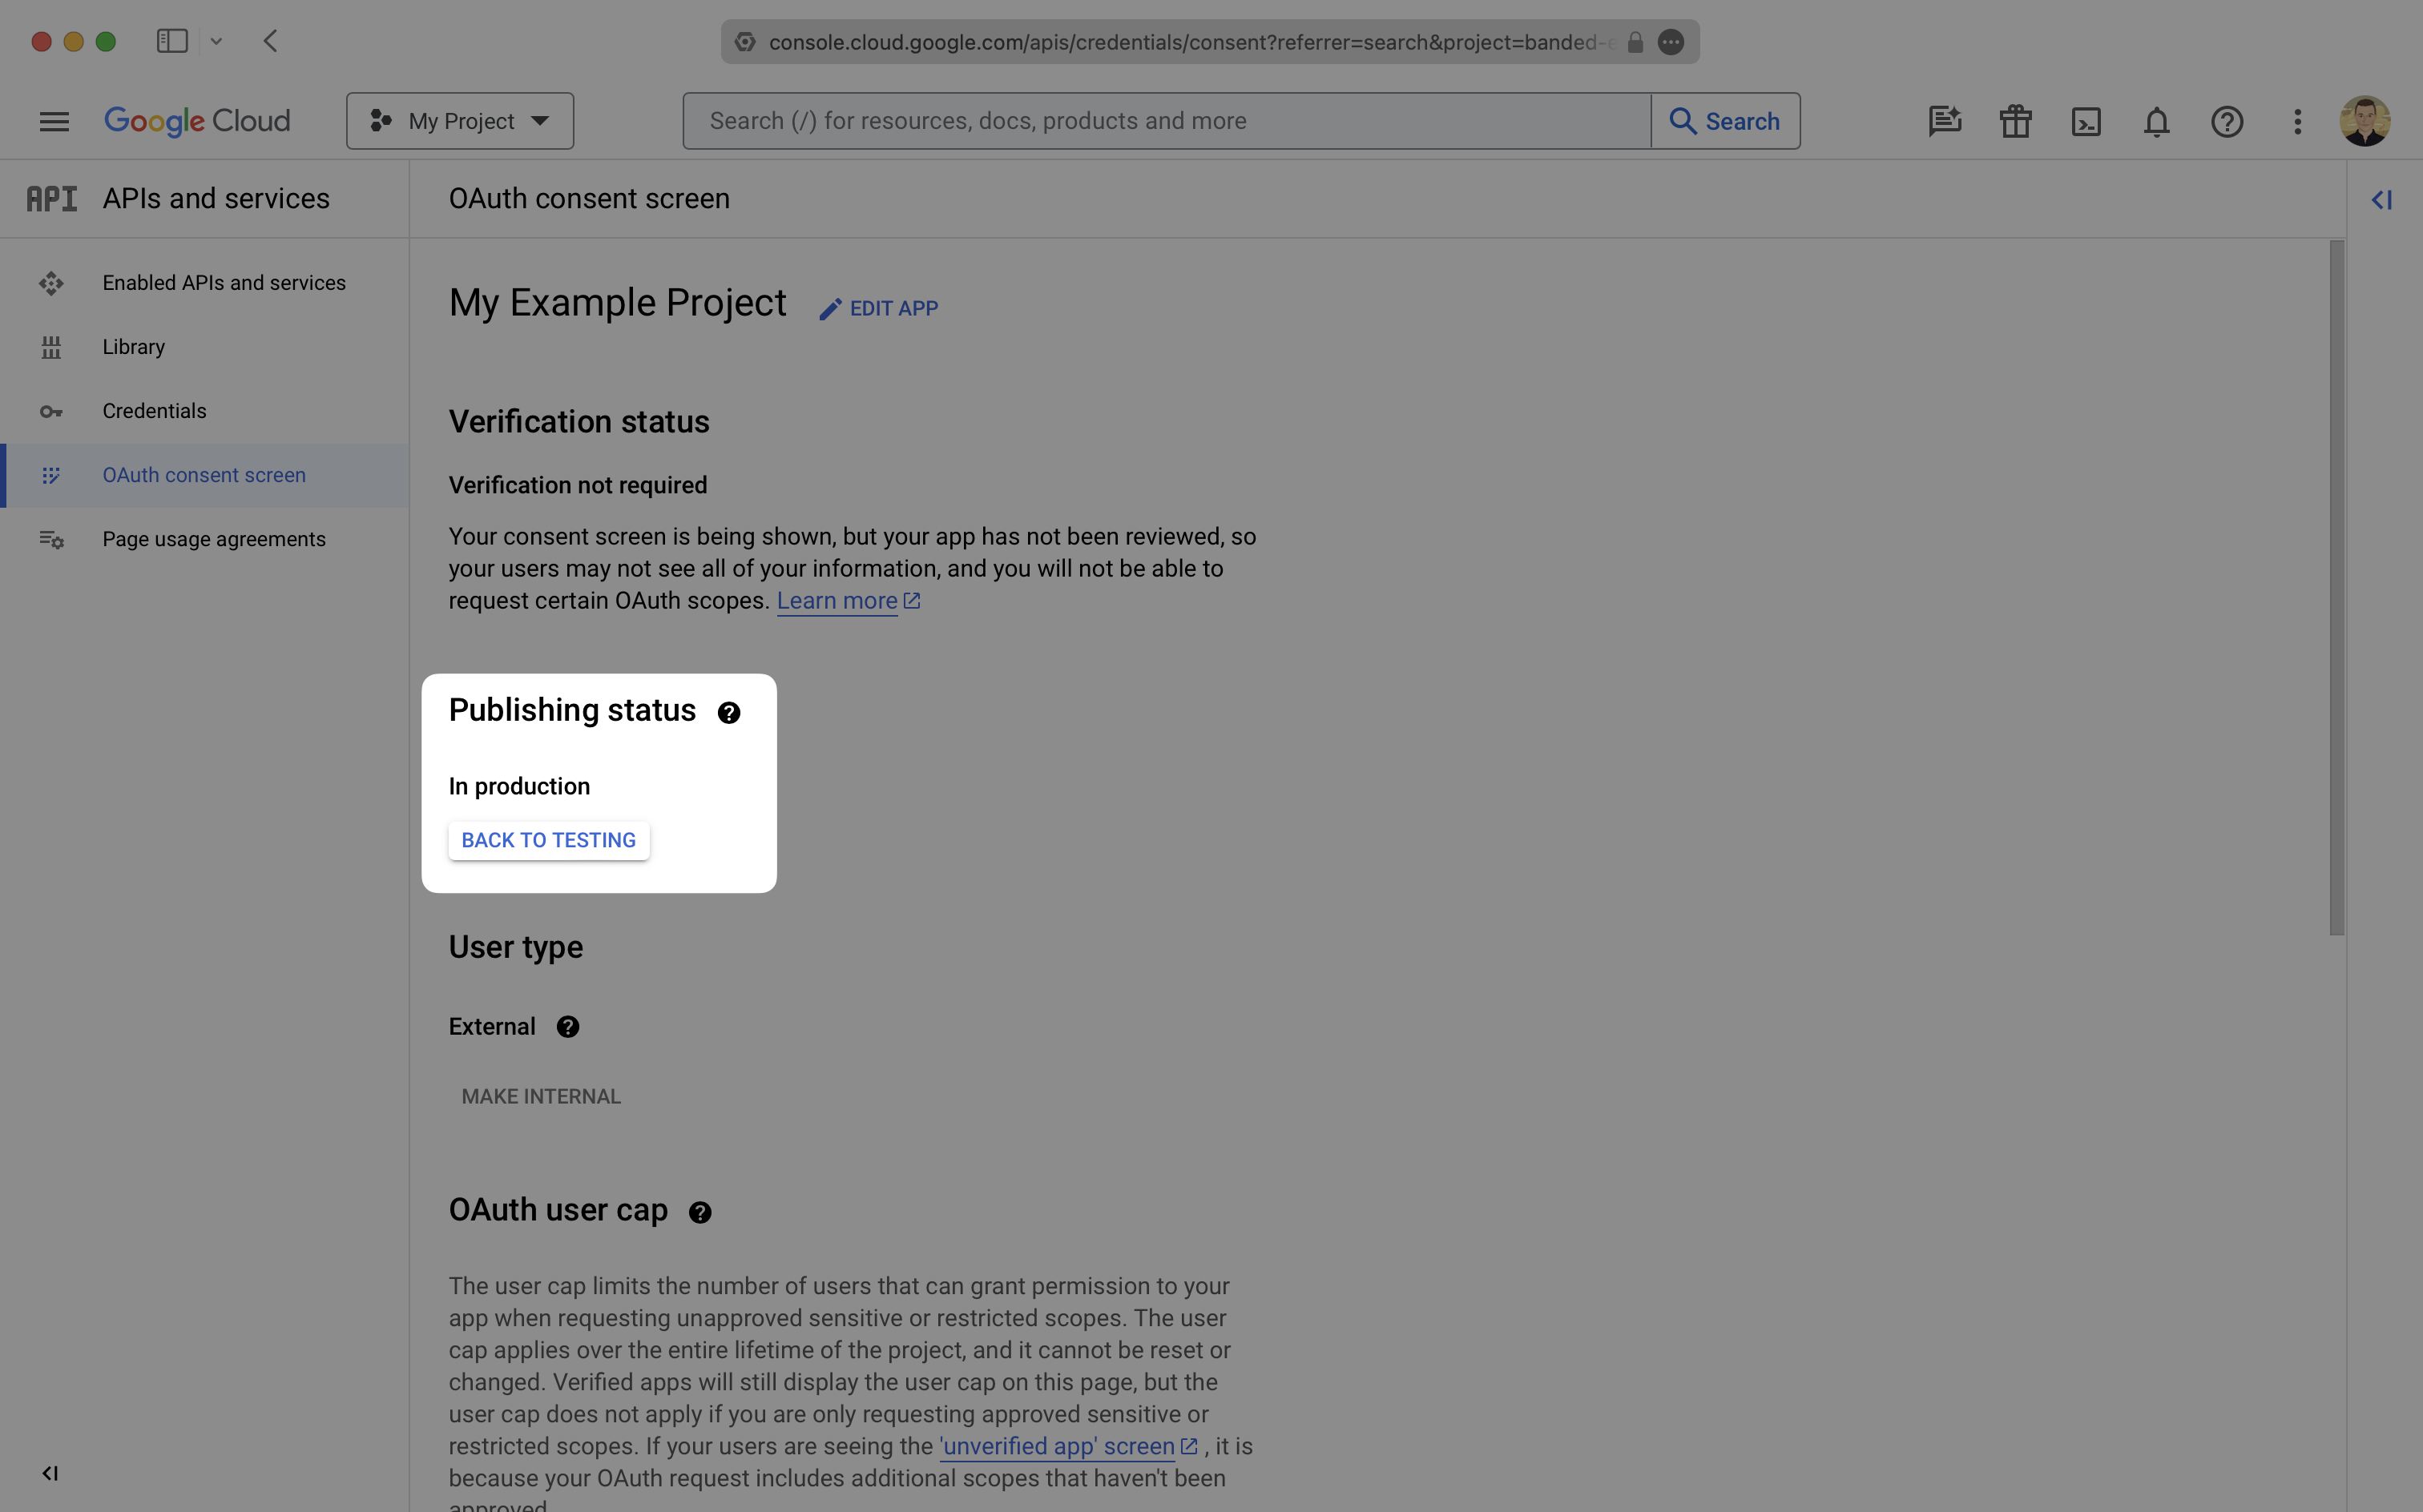The height and width of the screenshot is (1512, 2423).
Task: Click MAKE INTERNAL toggle option
Action: [540, 1097]
